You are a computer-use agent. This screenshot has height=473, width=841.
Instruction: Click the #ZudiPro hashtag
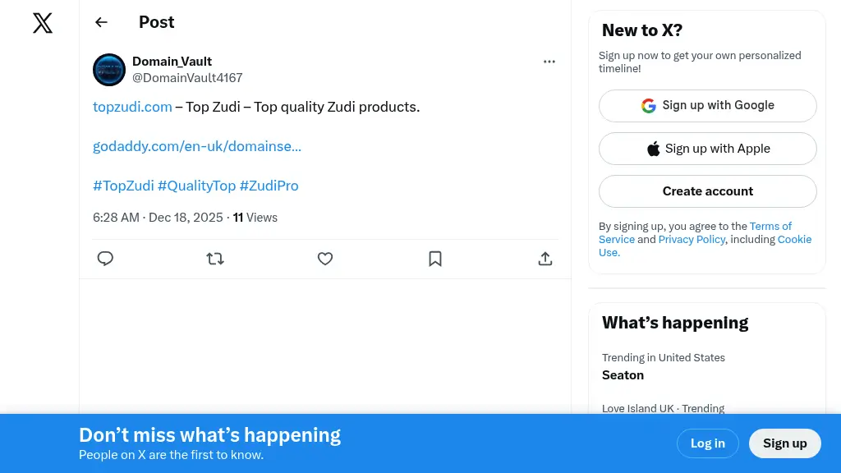[269, 186]
